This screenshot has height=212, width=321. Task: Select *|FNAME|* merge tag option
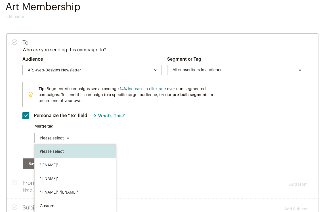[x=49, y=165]
